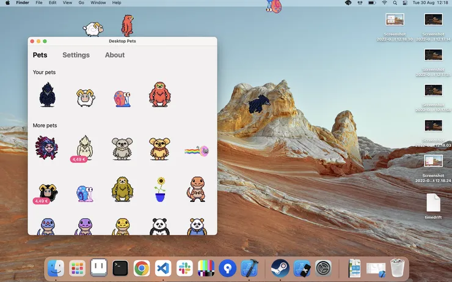The height and width of the screenshot is (282, 452).
Task: Switch to the Settings tab
Action: pyautogui.click(x=76, y=55)
